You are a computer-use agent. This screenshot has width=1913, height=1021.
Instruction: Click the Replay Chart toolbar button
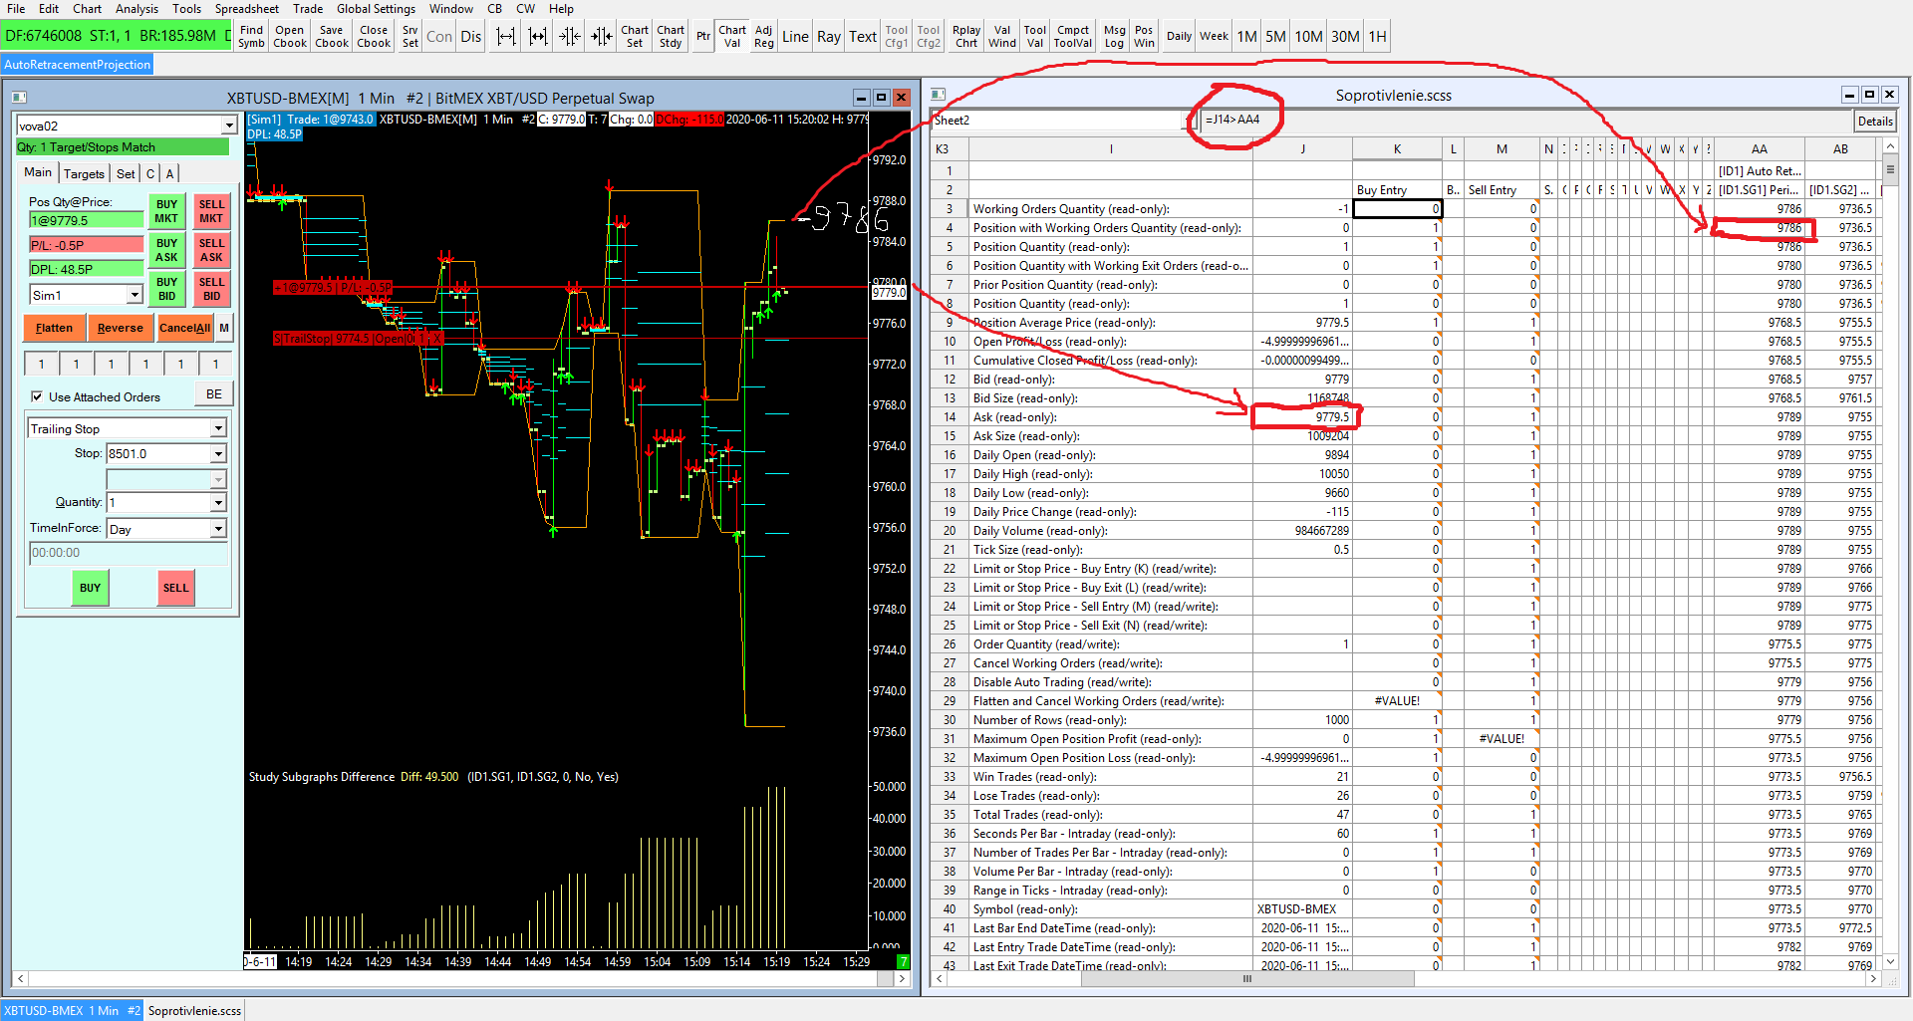965,37
